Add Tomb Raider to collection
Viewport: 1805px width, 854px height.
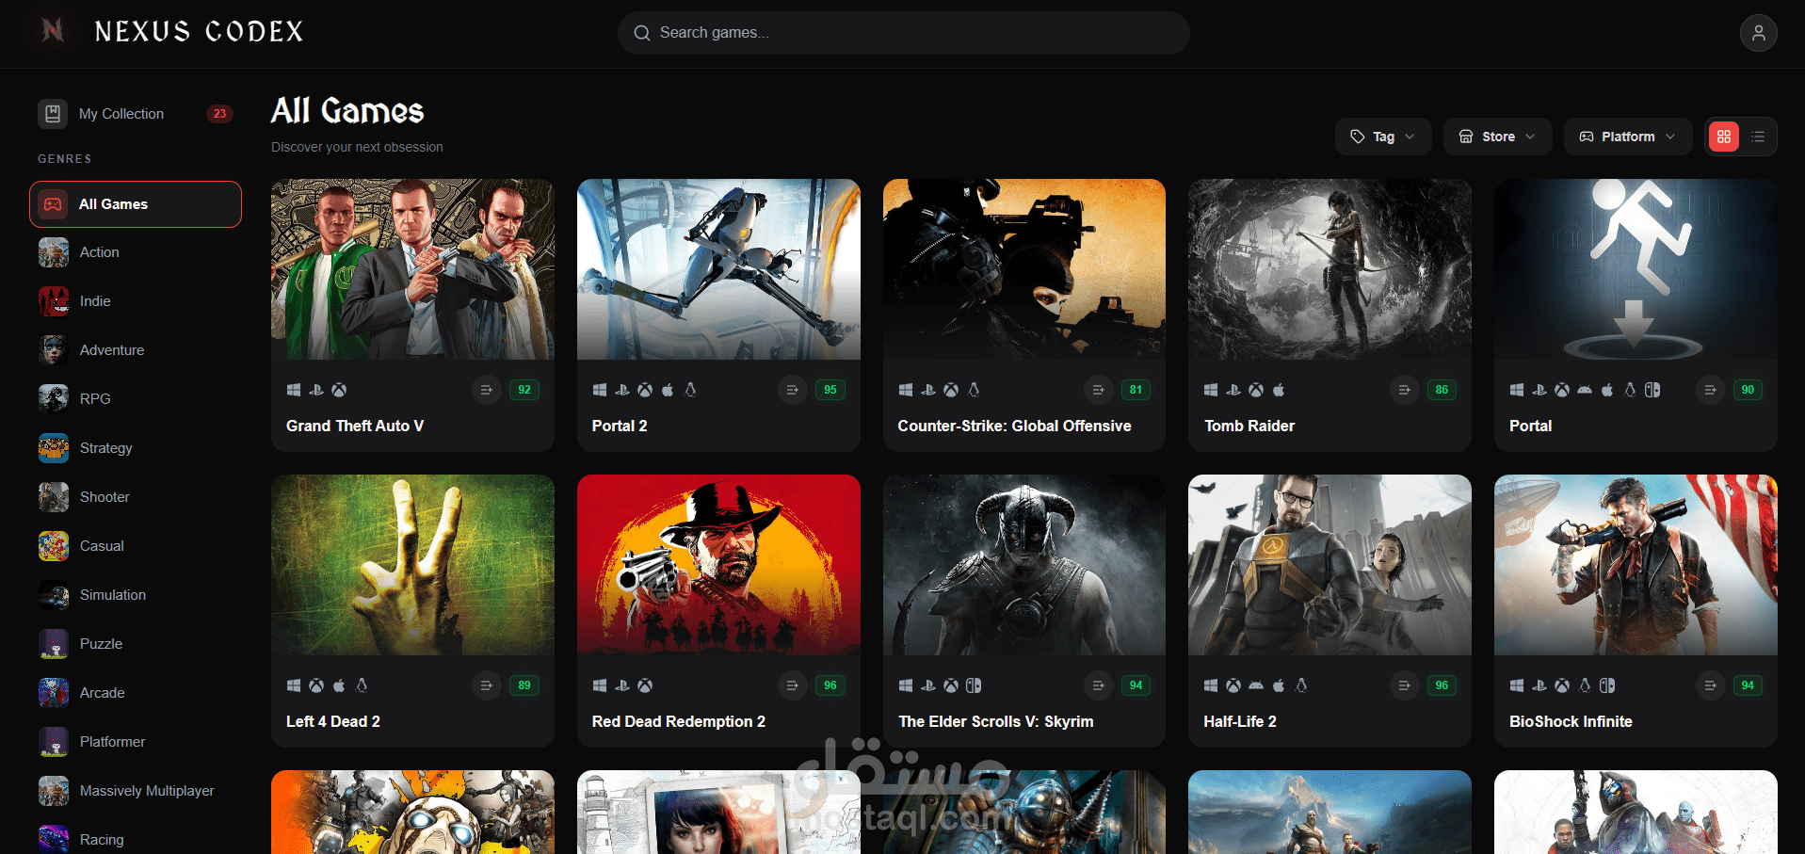pyautogui.click(x=1404, y=390)
